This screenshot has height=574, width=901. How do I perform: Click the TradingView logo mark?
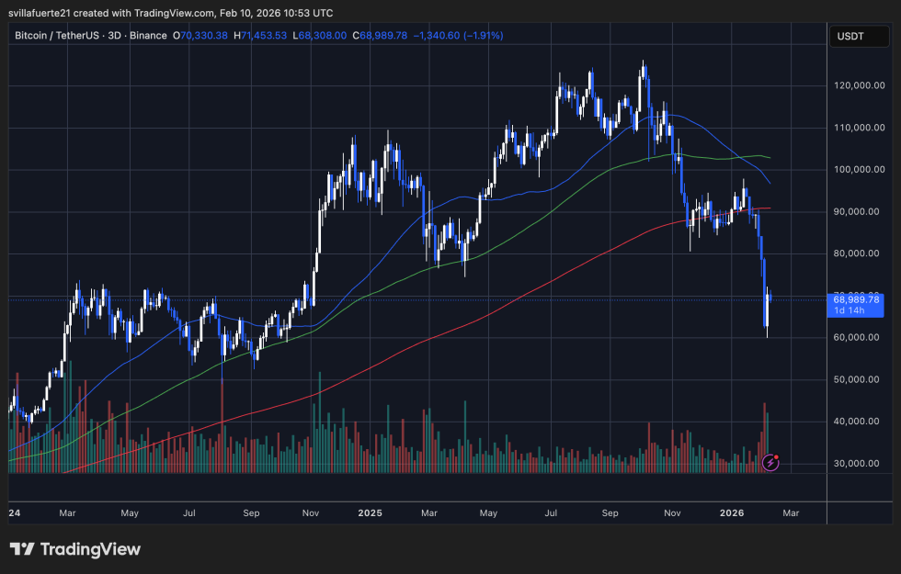20,548
